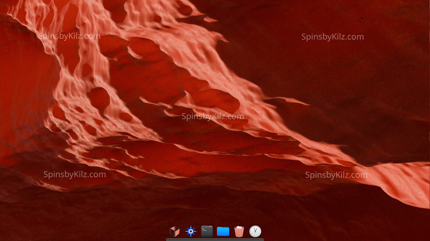
Task: Open the cube-shaped box app in the dock
Action: tap(175, 231)
